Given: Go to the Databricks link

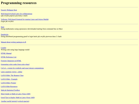Looking at the screenshot, I should coord(5,34).
